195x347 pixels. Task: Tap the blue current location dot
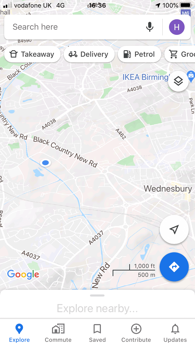tap(45, 163)
